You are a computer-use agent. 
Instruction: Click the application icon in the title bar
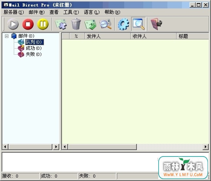(6, 5)
